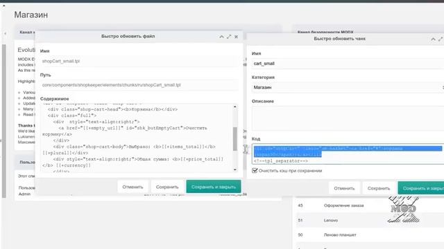Open the Категория dropdown set to Магазин
444x249 pixels.
point(348,88)
